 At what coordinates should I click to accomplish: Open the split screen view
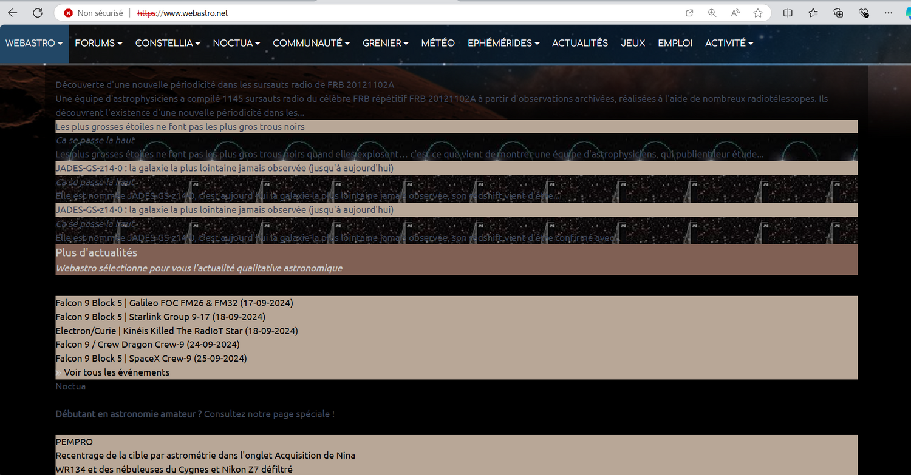788,13
